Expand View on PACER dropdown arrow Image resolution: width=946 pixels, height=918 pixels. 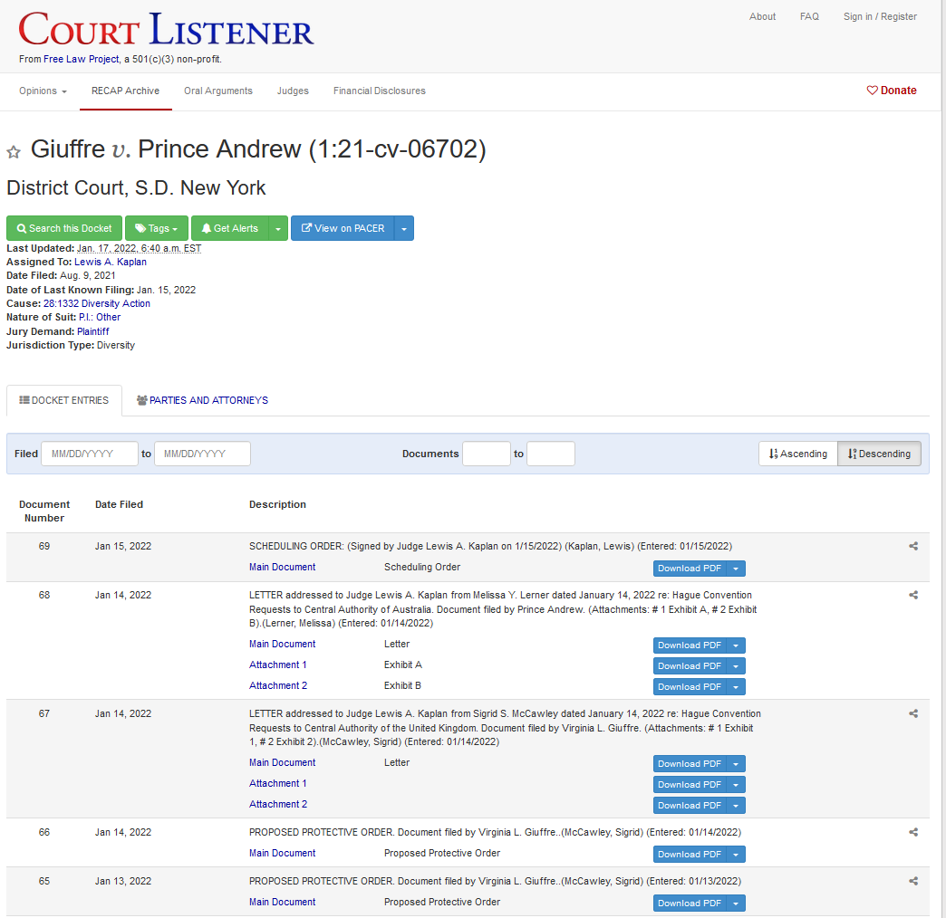[x=404, y=228]
